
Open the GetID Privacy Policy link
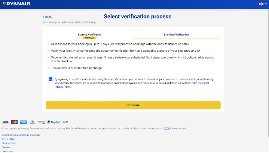[x=63, y=87]
